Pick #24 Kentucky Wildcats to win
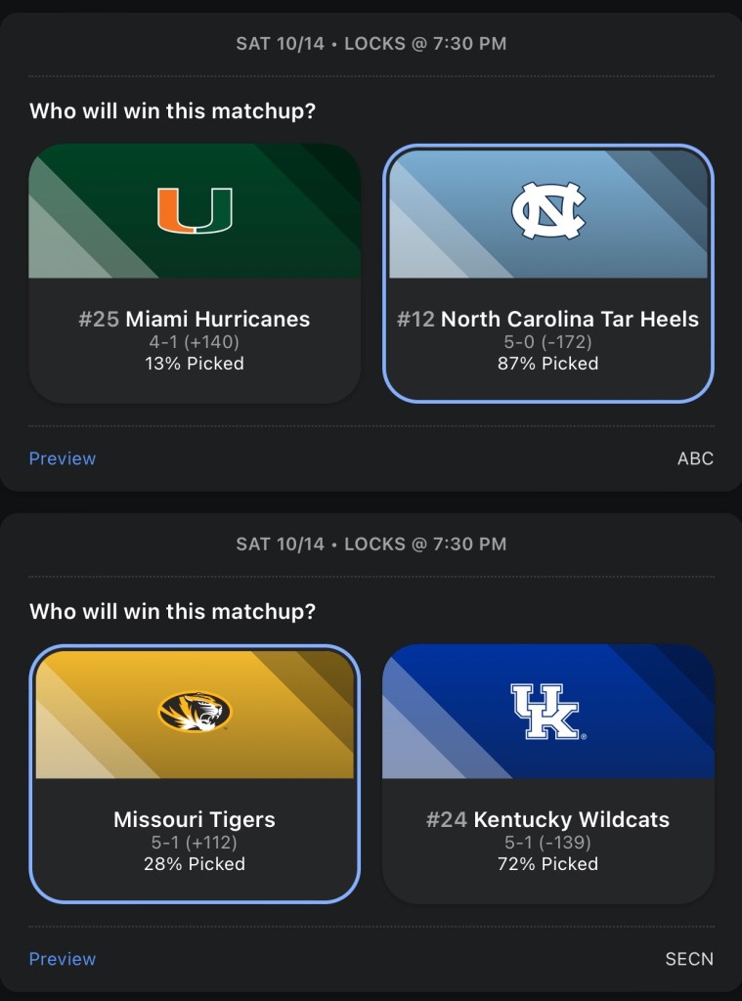Viewport: 742px width, 1001px height. pyautogui.click(x=547, y=819)
